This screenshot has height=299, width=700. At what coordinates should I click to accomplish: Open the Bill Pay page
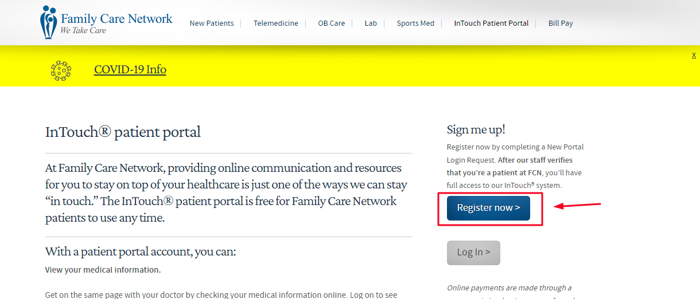click(x=561, y=23)
